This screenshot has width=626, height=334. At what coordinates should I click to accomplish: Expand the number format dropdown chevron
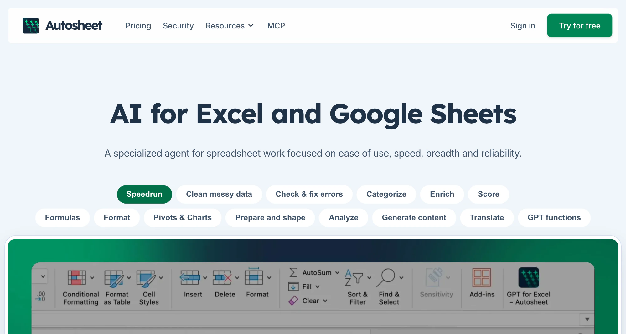point(43,276)
